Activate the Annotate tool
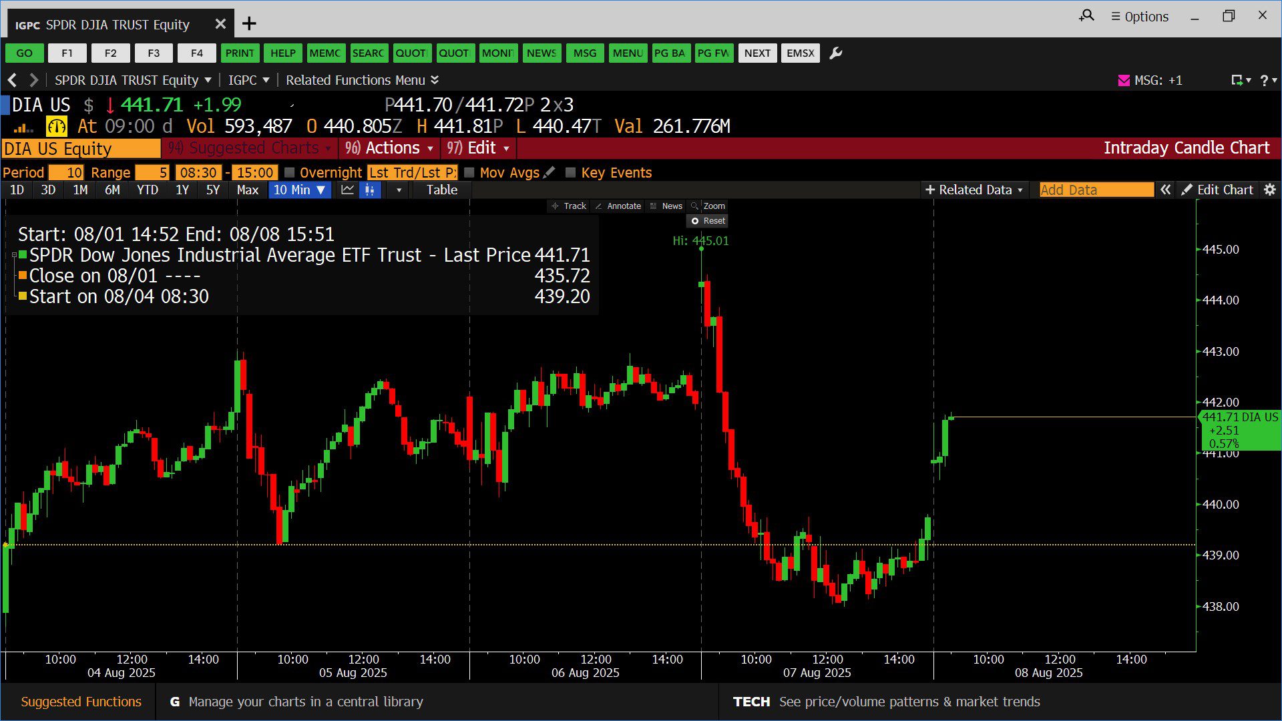 pyautogui.click(x=618, y=206)
